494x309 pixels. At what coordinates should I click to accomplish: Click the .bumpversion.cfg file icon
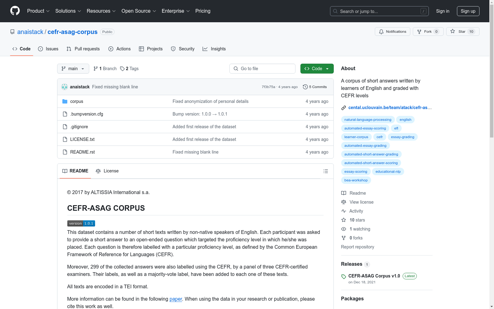(x=65, y=114)
